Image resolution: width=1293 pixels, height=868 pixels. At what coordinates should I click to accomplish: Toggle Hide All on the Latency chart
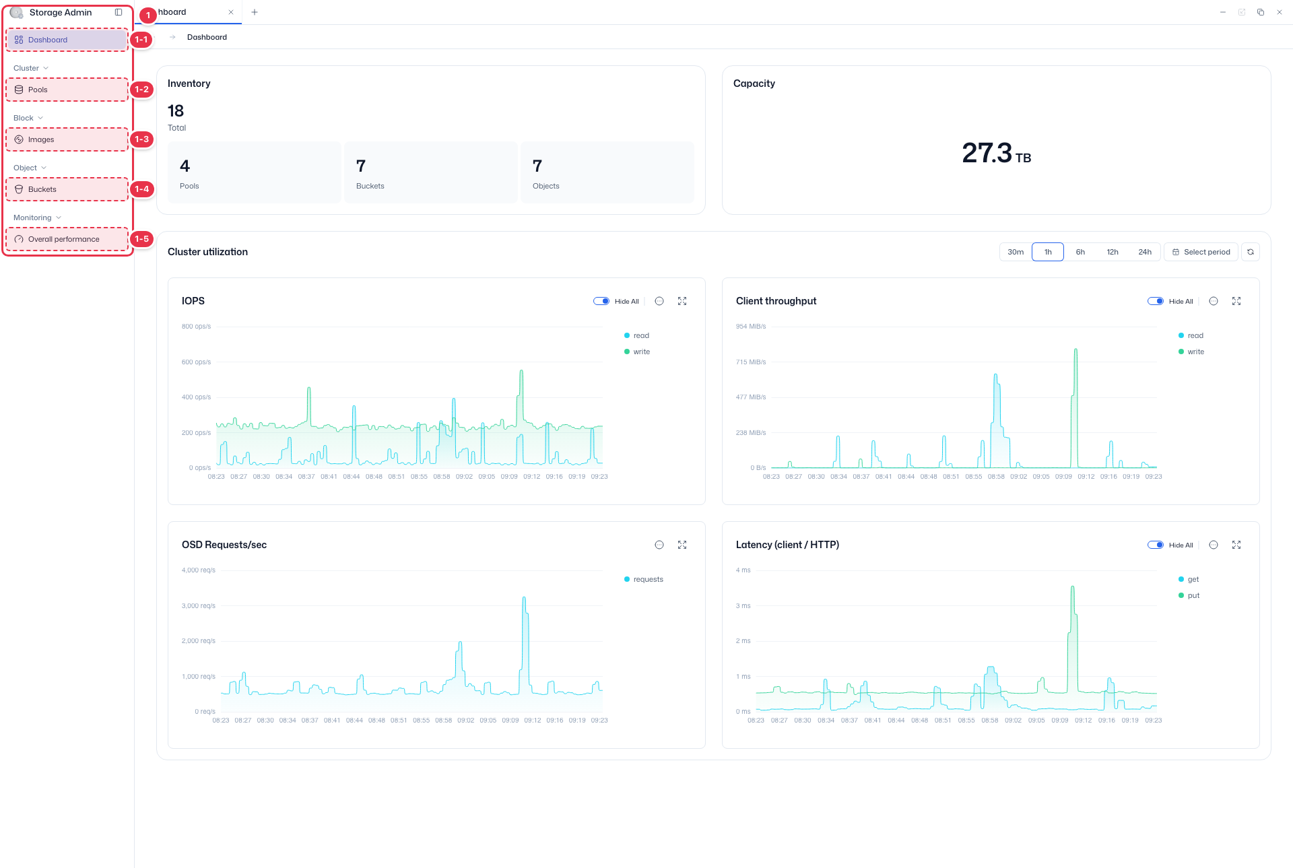pyautogui.click(x=1156, y=545)
